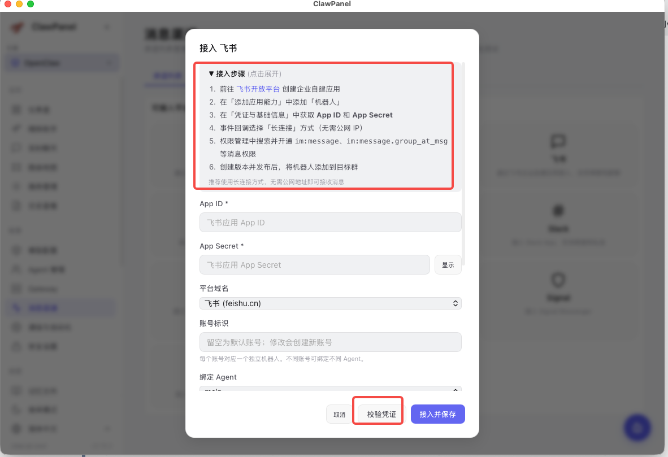The image size is (668, 457).
Task: Collapse the 接入步骤 disclosure triangle
Action: point(211,73)
